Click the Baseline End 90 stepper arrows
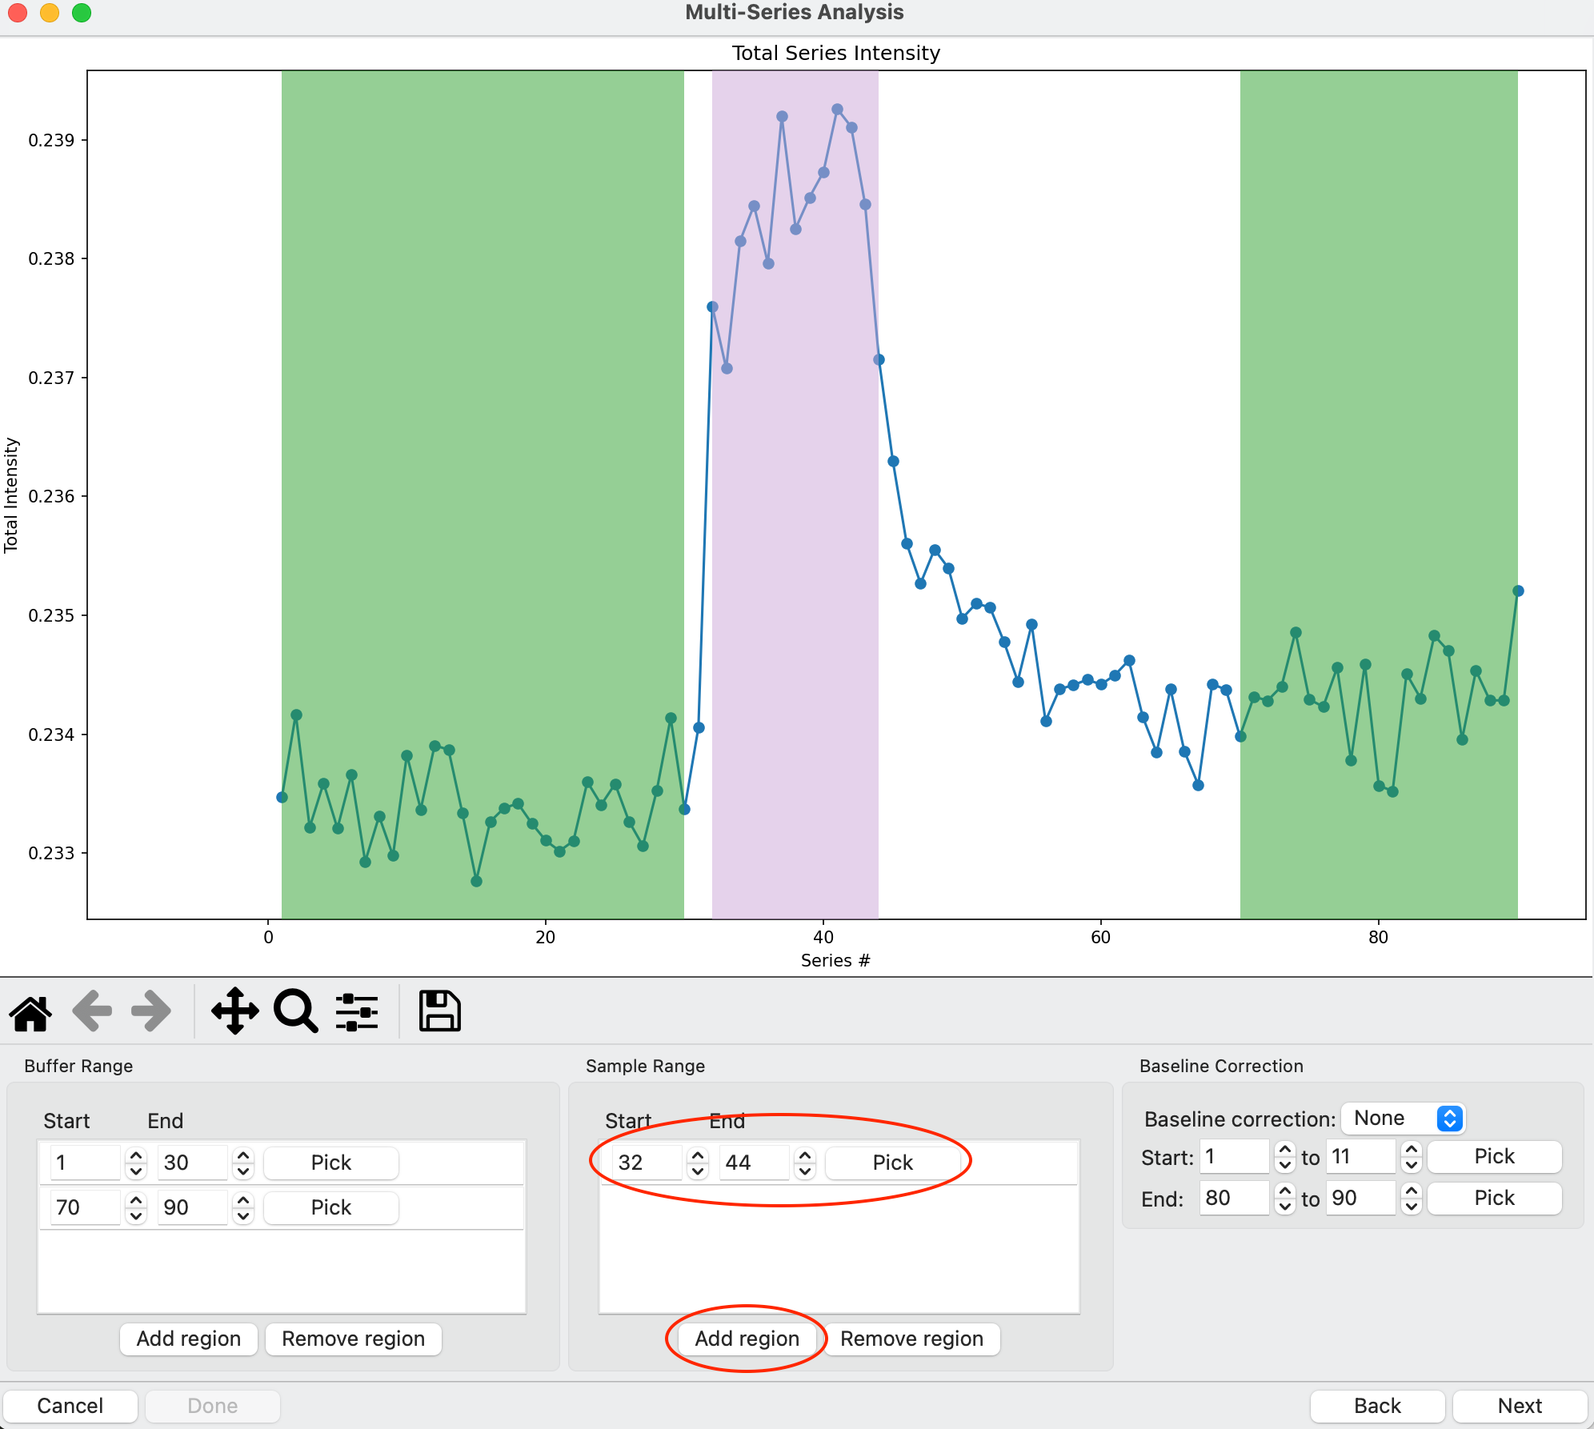 (x=1412, y=1199)
